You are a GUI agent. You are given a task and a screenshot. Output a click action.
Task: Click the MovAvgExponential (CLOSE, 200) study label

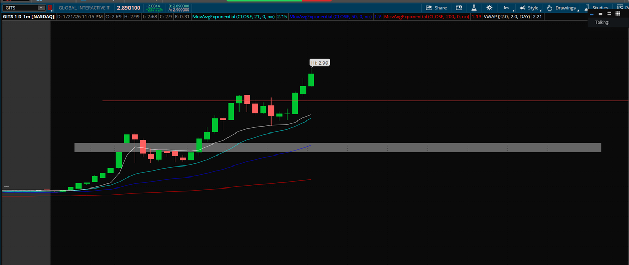pyautogui.click(x=427, y=17)
